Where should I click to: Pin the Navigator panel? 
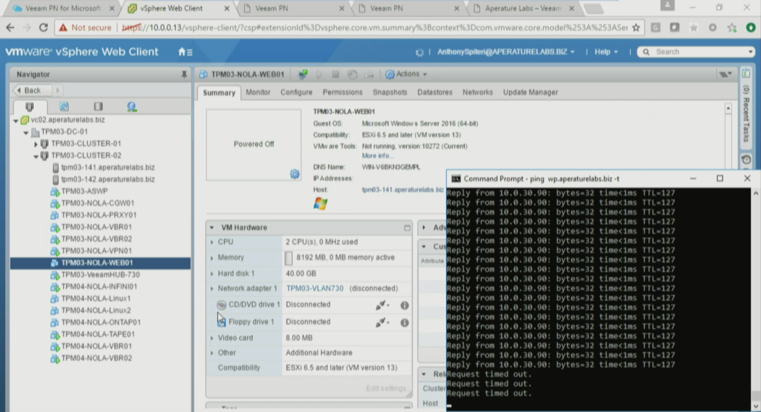coord(184,75)
